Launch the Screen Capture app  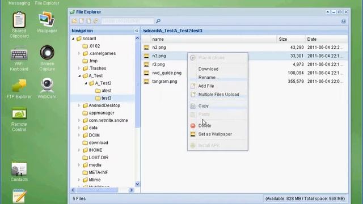47,58
